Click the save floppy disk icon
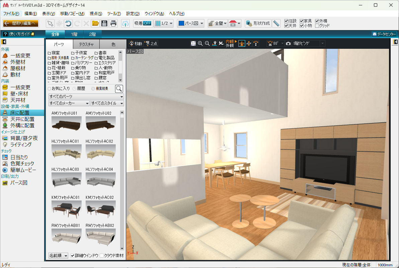The width and height of the screenshot is (399, 268). tap(104, 23)
